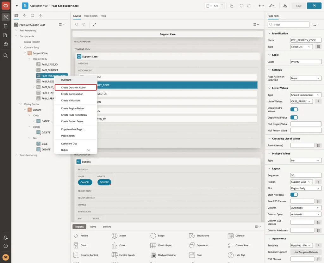Expand the Post-Rendering tree node
Screen dimensions: 324x263
pyautogui.click(x=16, y=155)
